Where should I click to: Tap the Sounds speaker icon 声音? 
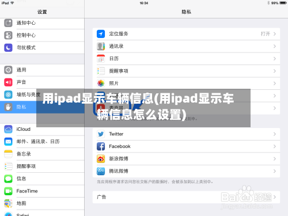8,82
